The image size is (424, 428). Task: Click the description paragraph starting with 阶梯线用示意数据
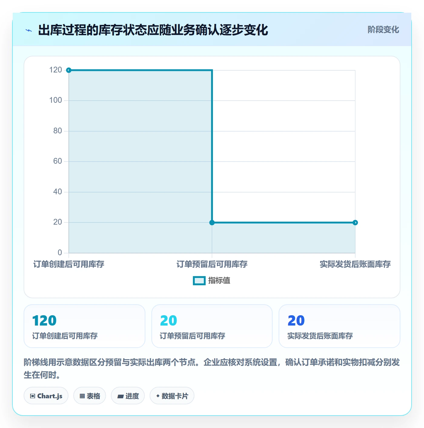(212, 369)
